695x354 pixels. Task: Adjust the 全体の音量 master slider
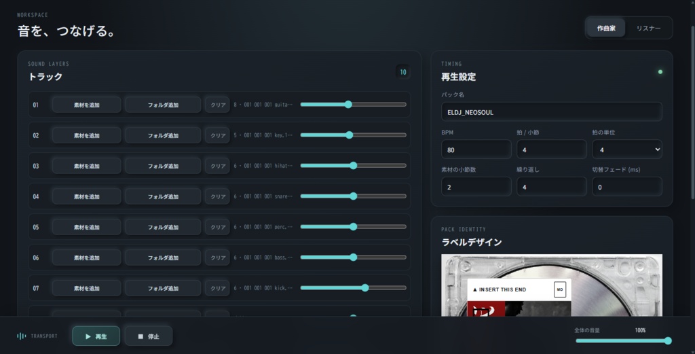coord(623,340)
